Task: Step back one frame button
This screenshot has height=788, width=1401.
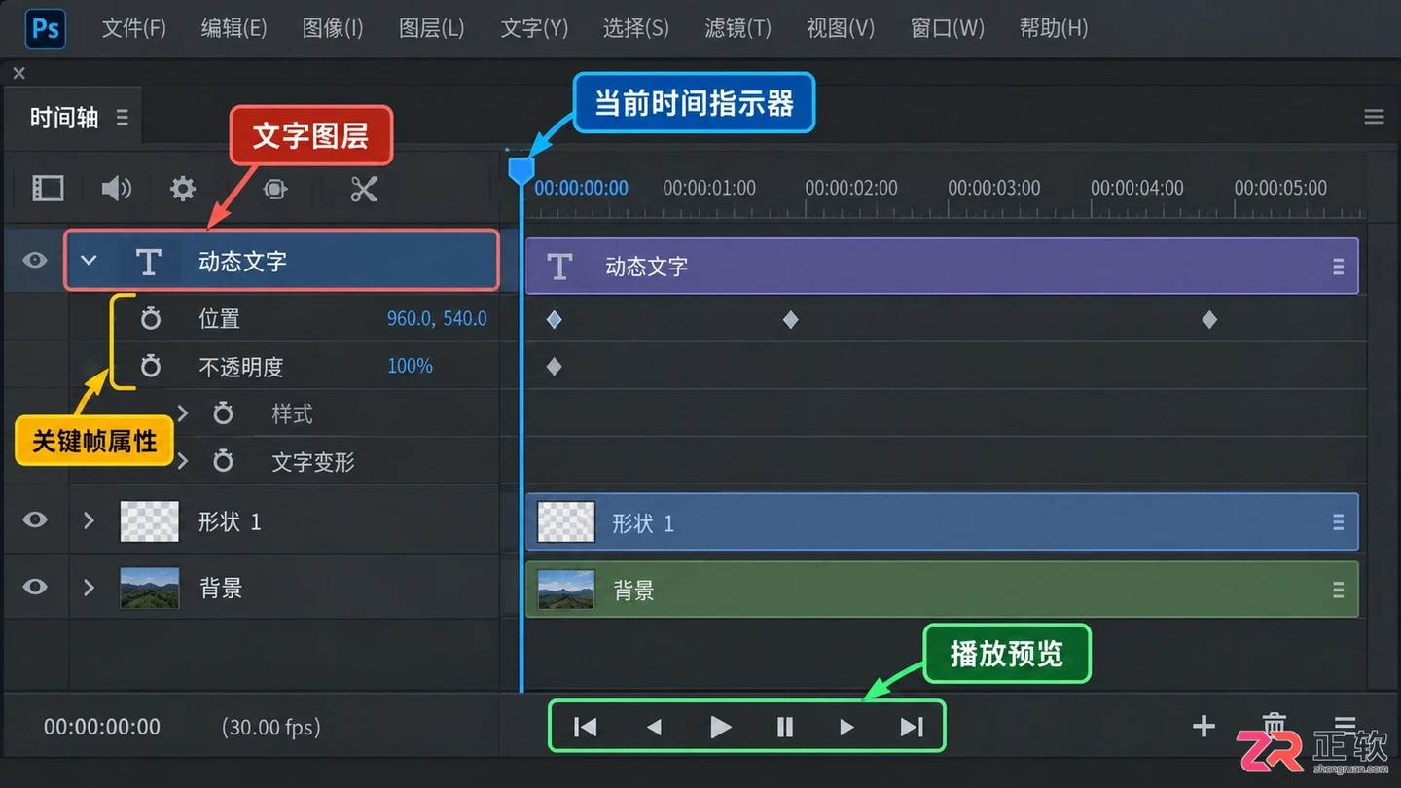Action: [654, 727]
